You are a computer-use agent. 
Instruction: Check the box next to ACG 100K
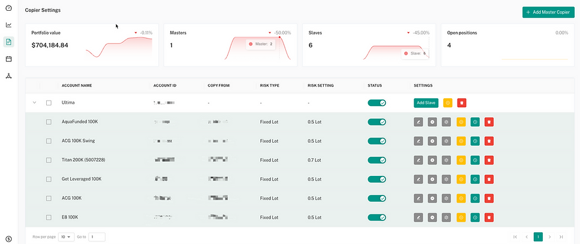coord(49,198)
